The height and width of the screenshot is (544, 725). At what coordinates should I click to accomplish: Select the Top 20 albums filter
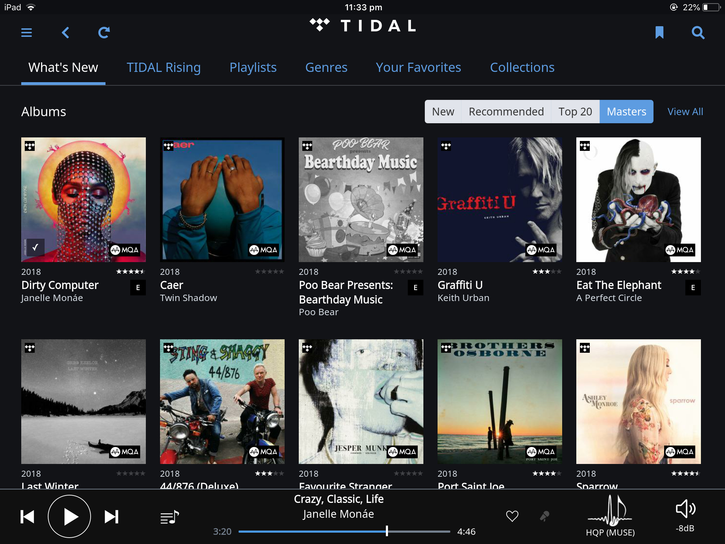point(575,112)
